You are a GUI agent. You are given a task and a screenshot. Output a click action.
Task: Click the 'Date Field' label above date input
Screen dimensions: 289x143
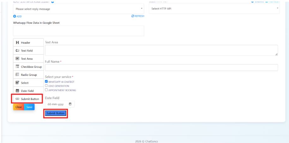(52, 98)
